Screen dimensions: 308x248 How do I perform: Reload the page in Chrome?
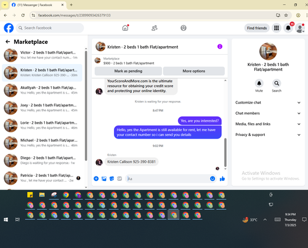[x=23, y=15]
